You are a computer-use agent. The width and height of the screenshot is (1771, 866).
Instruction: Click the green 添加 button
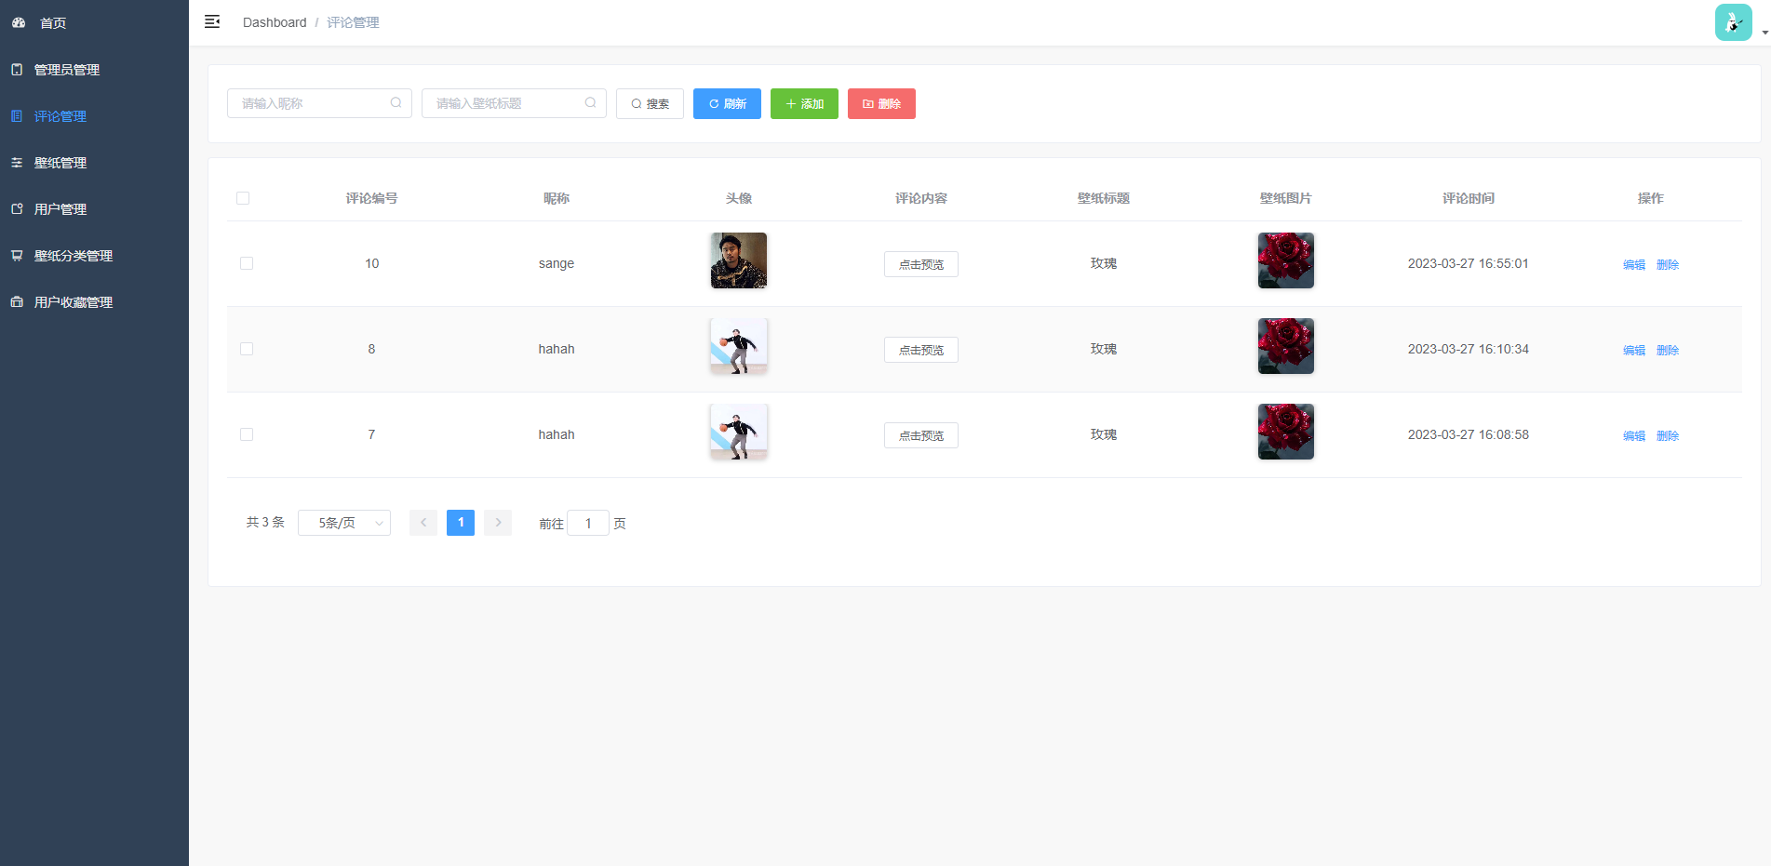(x=804, y=103)
